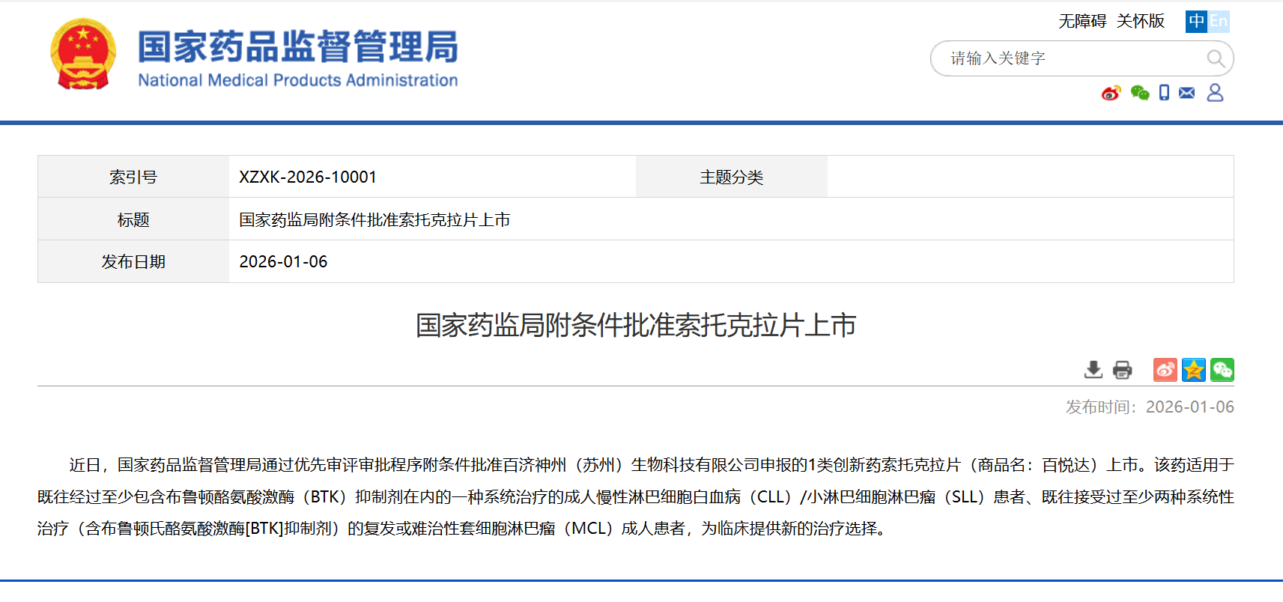
Task: Open official Weibo icon under search box
Action: 1111,93
